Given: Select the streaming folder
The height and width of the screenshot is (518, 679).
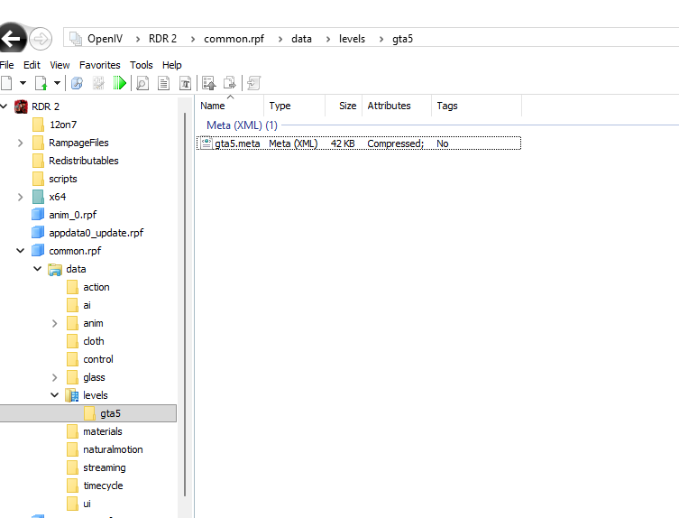Looking at the screenshot, I should [x=105, y=467].
